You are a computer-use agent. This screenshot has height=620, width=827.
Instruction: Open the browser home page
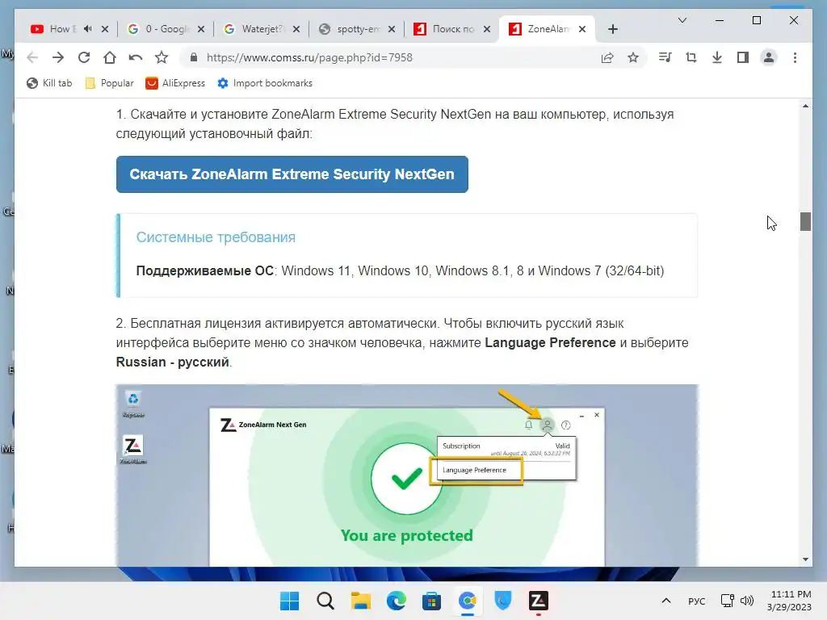pos(110,57)
